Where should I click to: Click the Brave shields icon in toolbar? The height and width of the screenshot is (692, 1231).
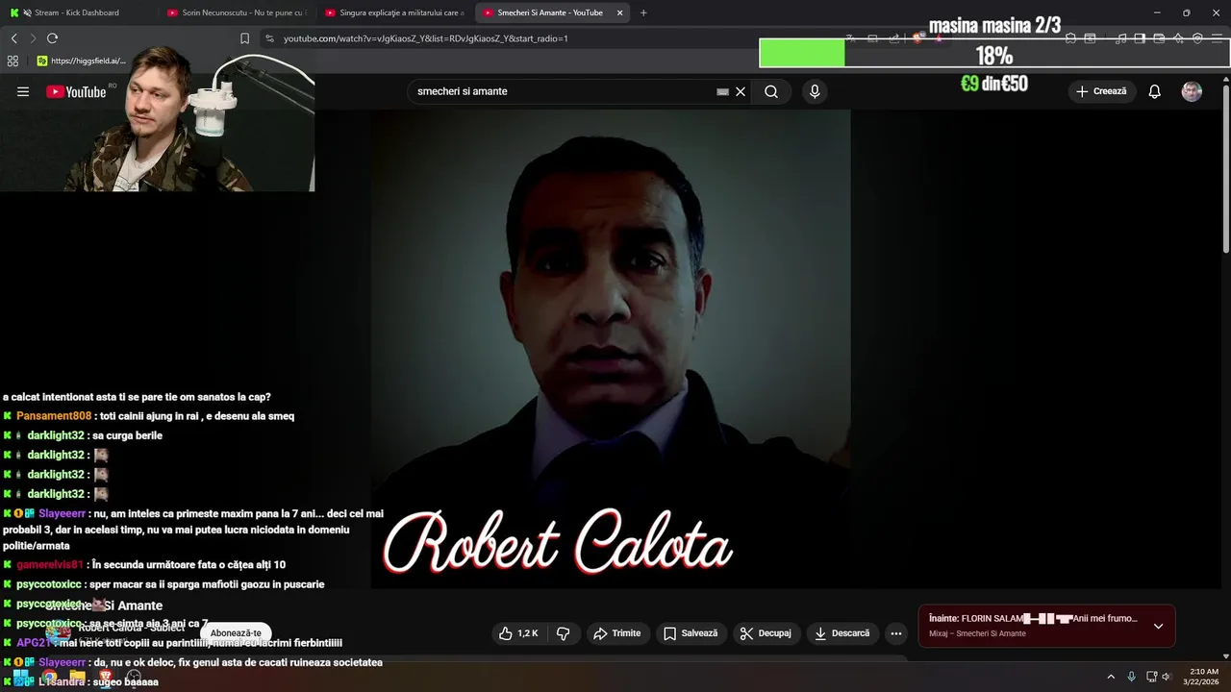point(918,38)
